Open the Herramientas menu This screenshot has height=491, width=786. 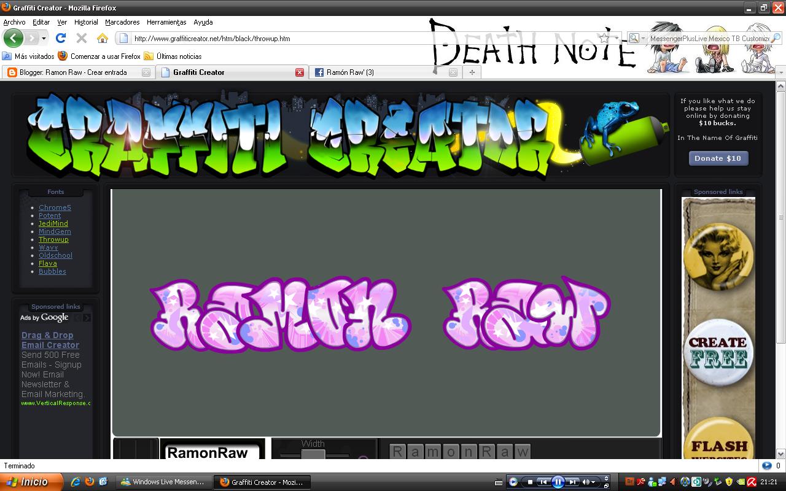coord(166,22)
